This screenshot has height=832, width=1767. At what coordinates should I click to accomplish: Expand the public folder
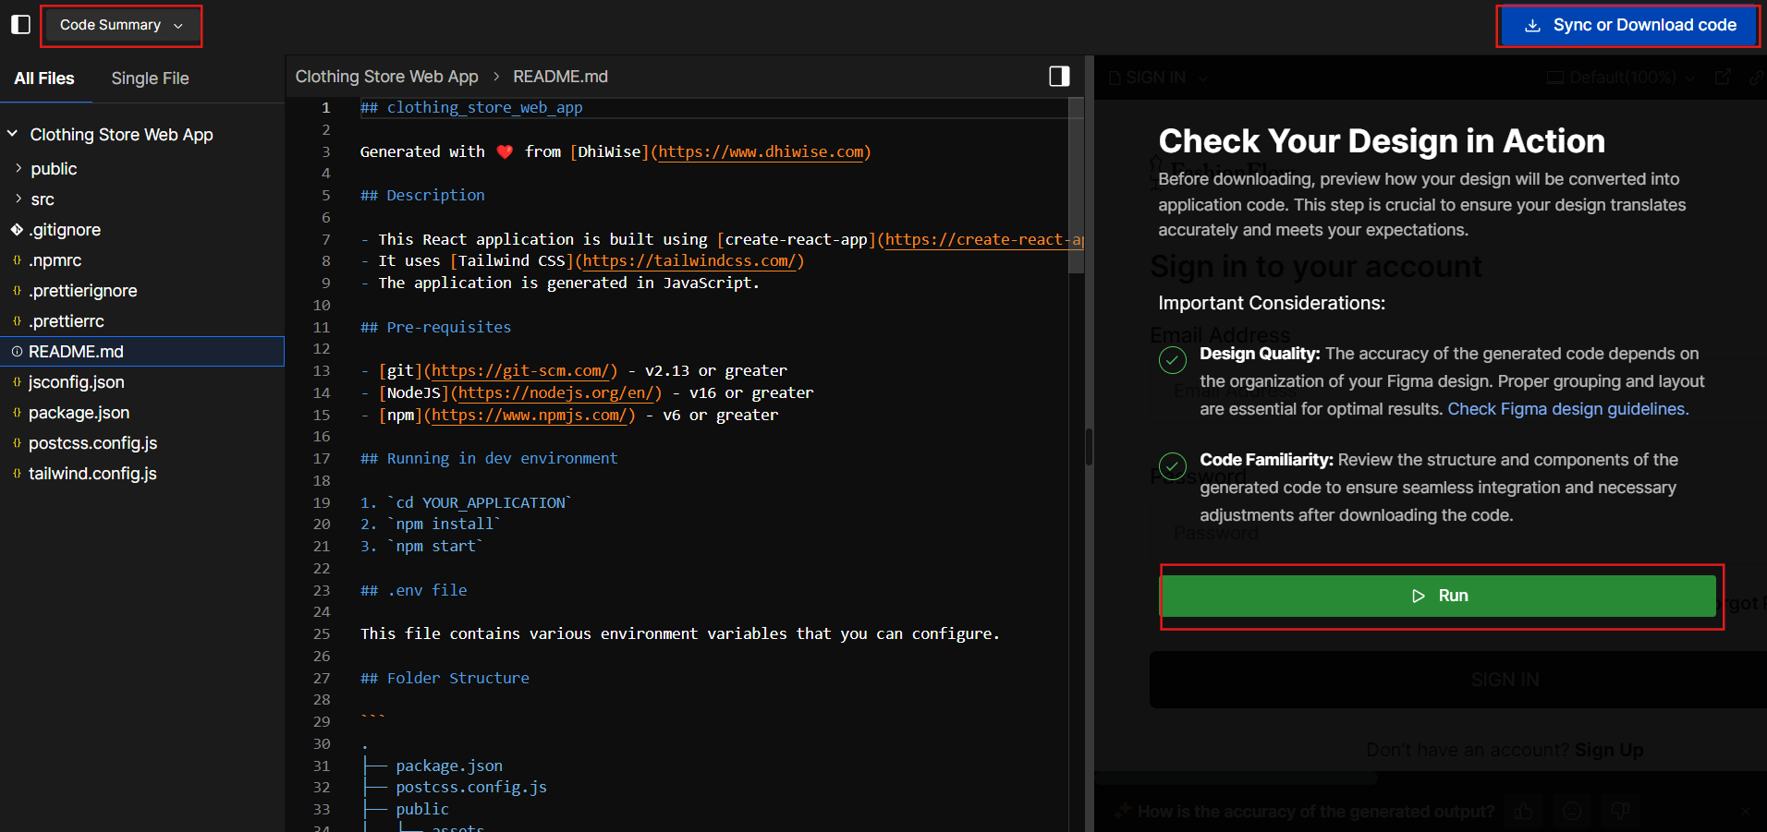(x=54, y=169)
